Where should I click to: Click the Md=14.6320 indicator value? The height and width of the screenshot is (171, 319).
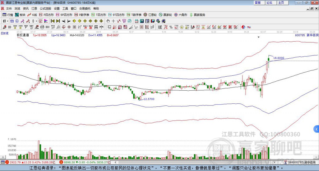(x=77, y=35)
